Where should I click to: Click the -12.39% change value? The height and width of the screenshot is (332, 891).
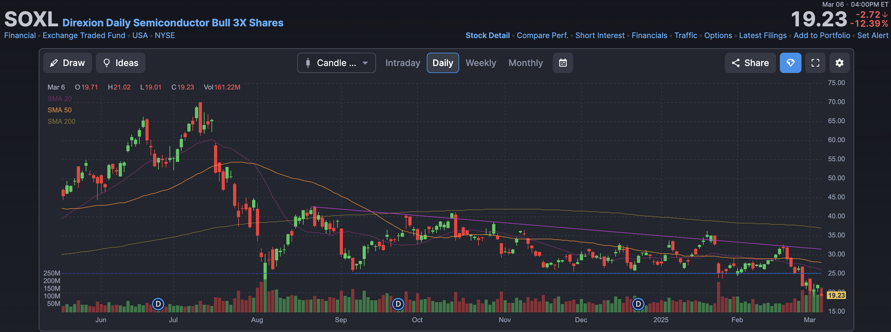869,24
